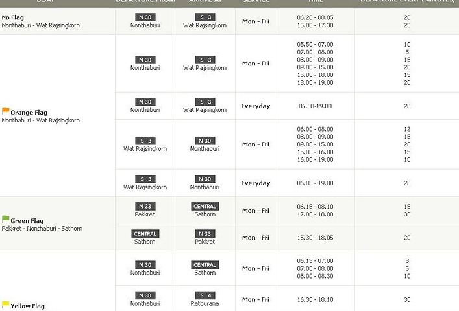459x311 pixels.
Task: Click the Nonthaburi - Wat Rajsingkorn route under No Flag
Action: (41, 25)
